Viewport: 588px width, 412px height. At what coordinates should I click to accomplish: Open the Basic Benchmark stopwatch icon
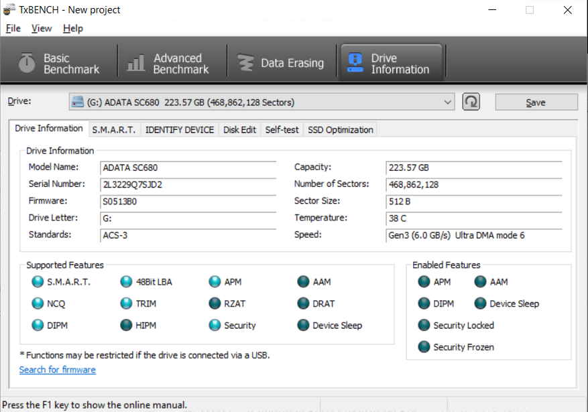(27, 62)
